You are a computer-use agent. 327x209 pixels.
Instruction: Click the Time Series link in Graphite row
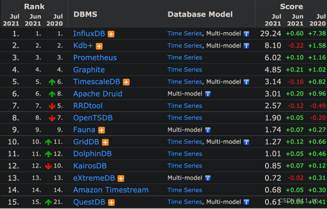coord(185,69)
